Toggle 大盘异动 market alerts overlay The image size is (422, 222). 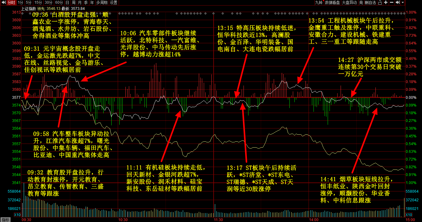tap(349, 2)
